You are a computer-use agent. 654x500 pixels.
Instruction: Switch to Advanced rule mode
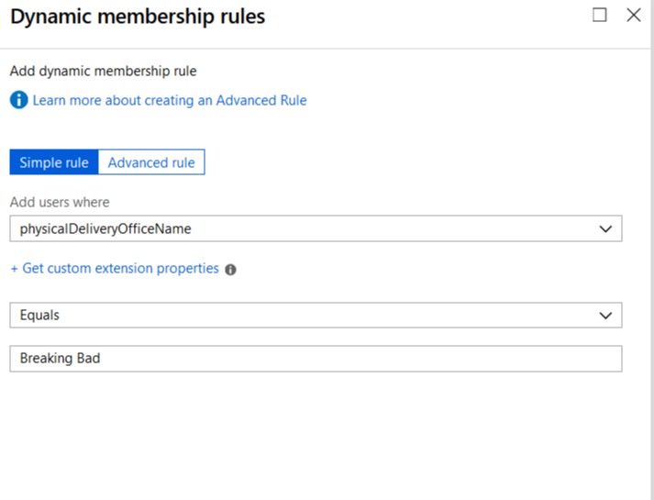[151, 162]
